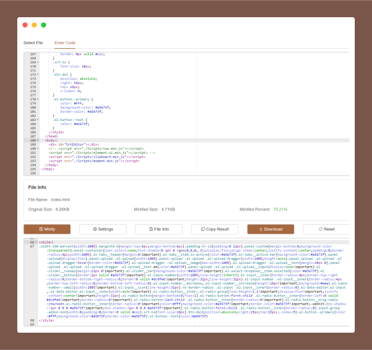Click the clipboard.min.js script line
The height and width of the screenshot is (350, 372).
pyautogui.click(x=97, y=157)
